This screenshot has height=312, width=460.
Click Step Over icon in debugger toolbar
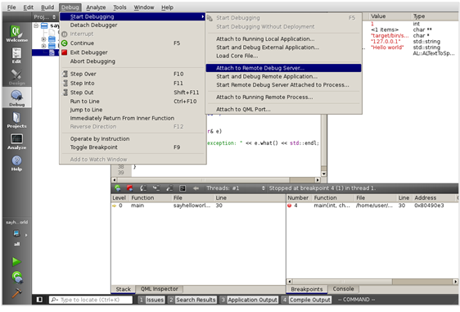click(143, 188)
